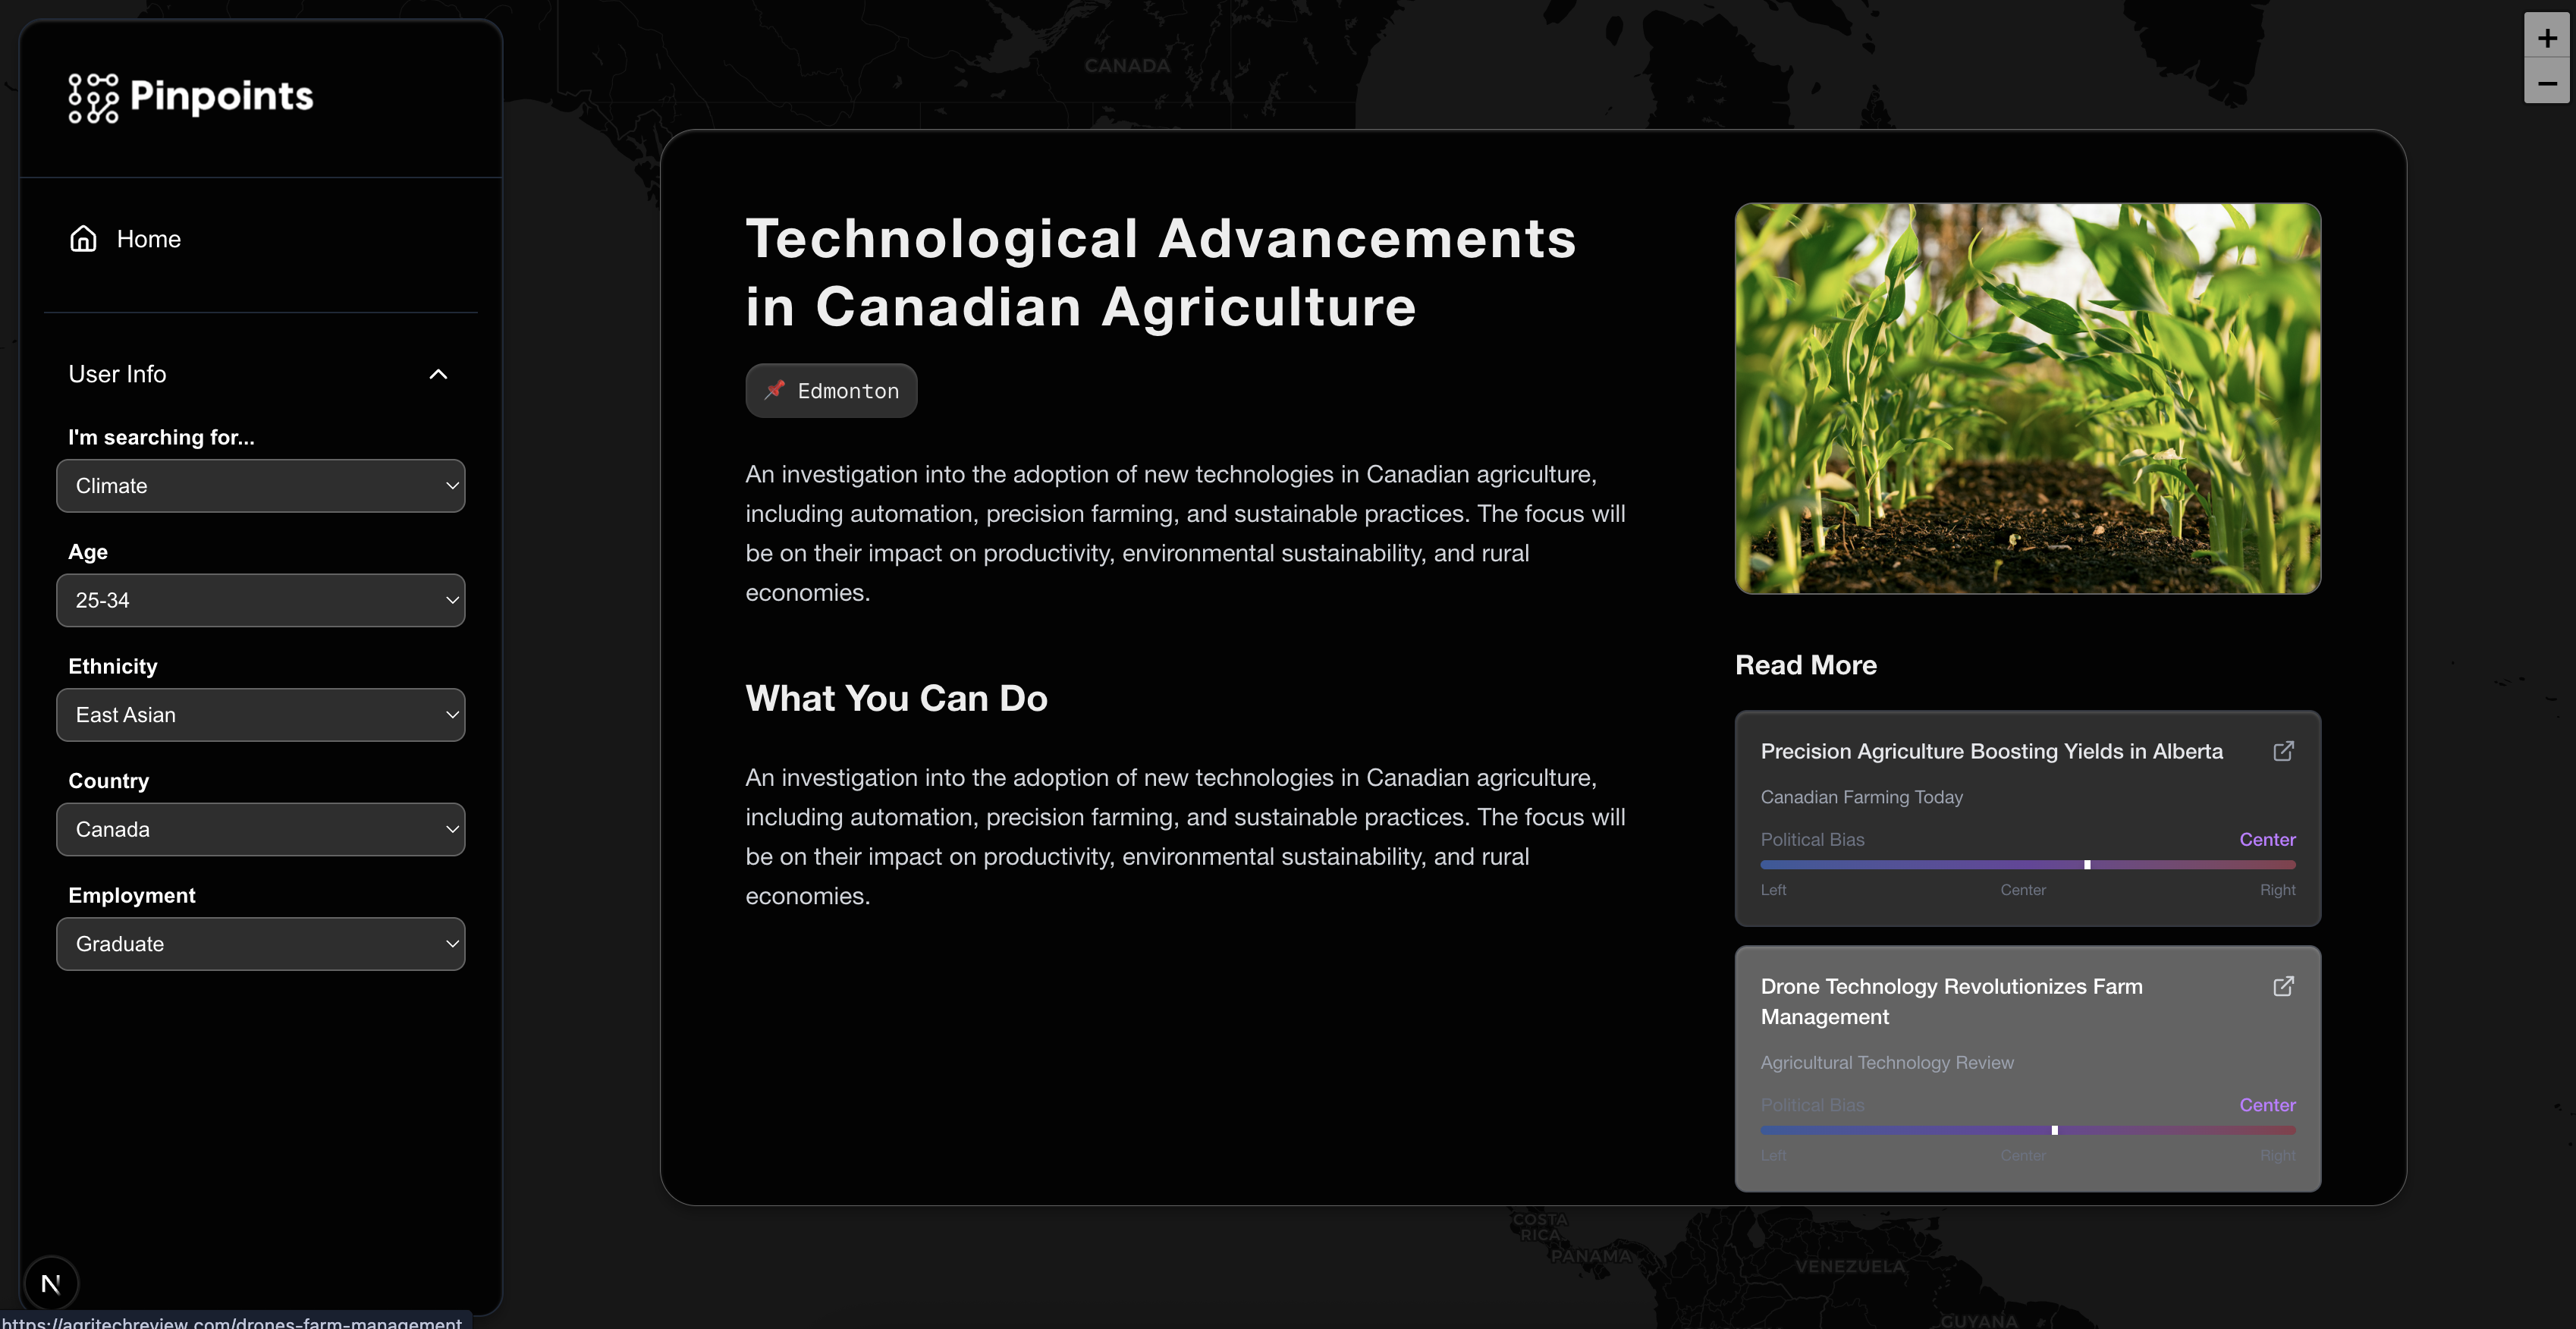Click the corn field article image
Screen dimensions: 2576x1329
pos(2027,398)
